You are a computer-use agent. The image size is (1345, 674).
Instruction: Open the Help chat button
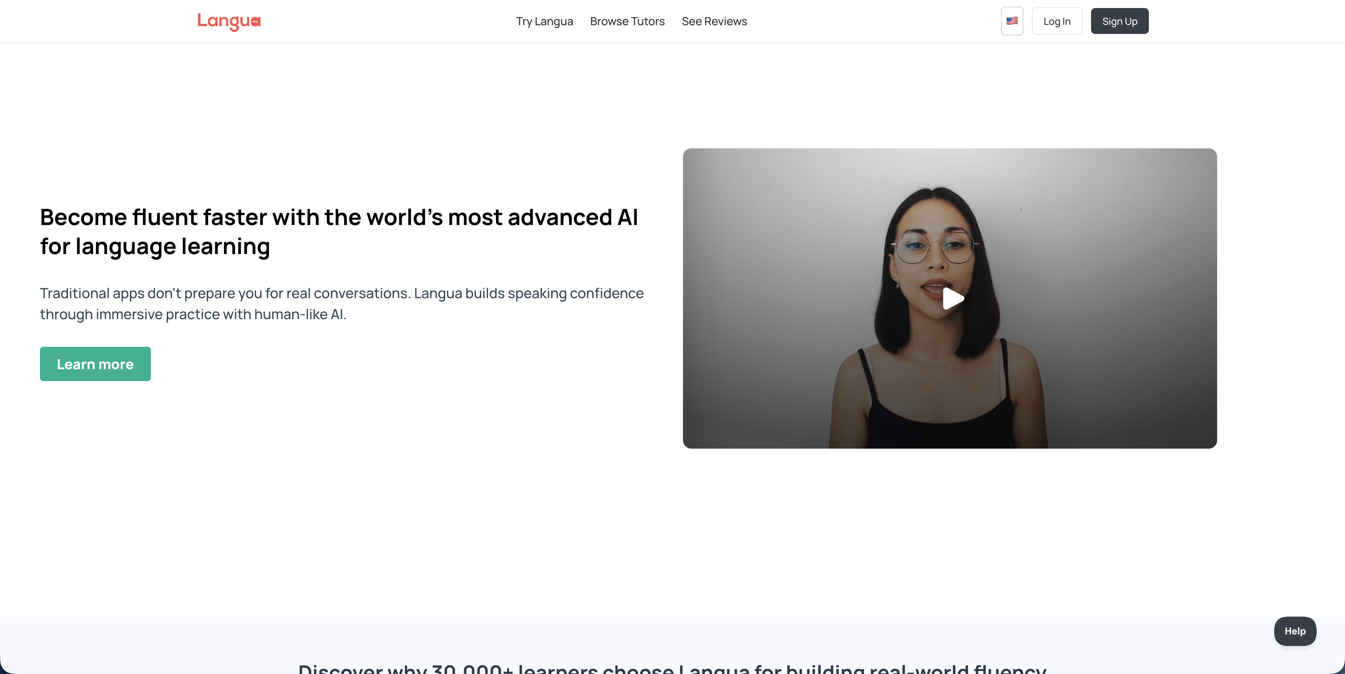(1295, 631)
